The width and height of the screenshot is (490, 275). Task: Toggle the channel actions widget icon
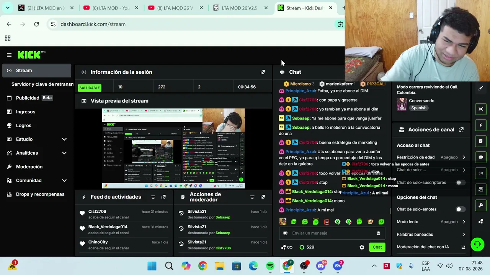coord(481,189)
